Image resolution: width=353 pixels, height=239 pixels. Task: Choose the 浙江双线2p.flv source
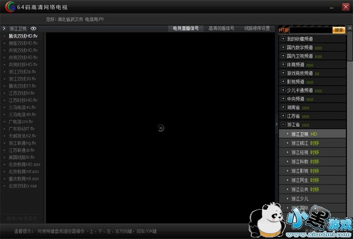click(22, 71)
